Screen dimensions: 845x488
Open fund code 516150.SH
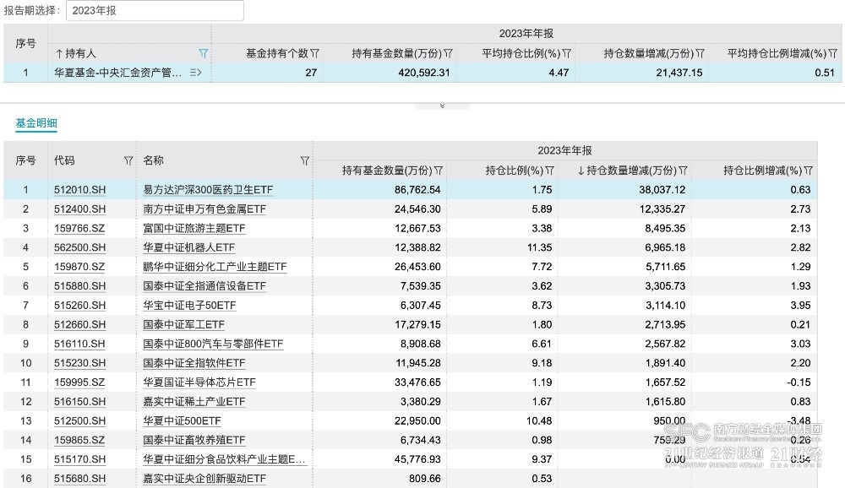(x=79, y=402)
